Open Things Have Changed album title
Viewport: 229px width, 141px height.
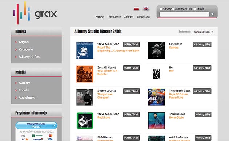tap(105, 96)
